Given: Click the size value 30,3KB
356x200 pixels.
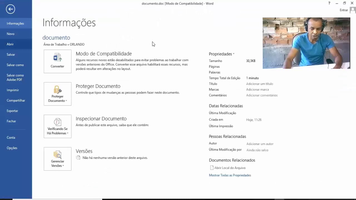Looking at the screenshot, I should tap(251, 61).
